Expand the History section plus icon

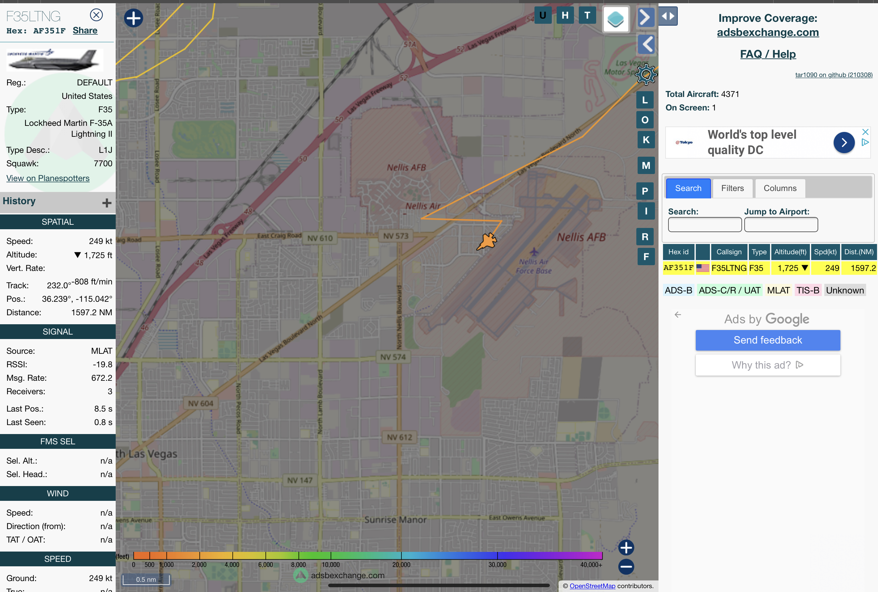[x=107, y=203]
